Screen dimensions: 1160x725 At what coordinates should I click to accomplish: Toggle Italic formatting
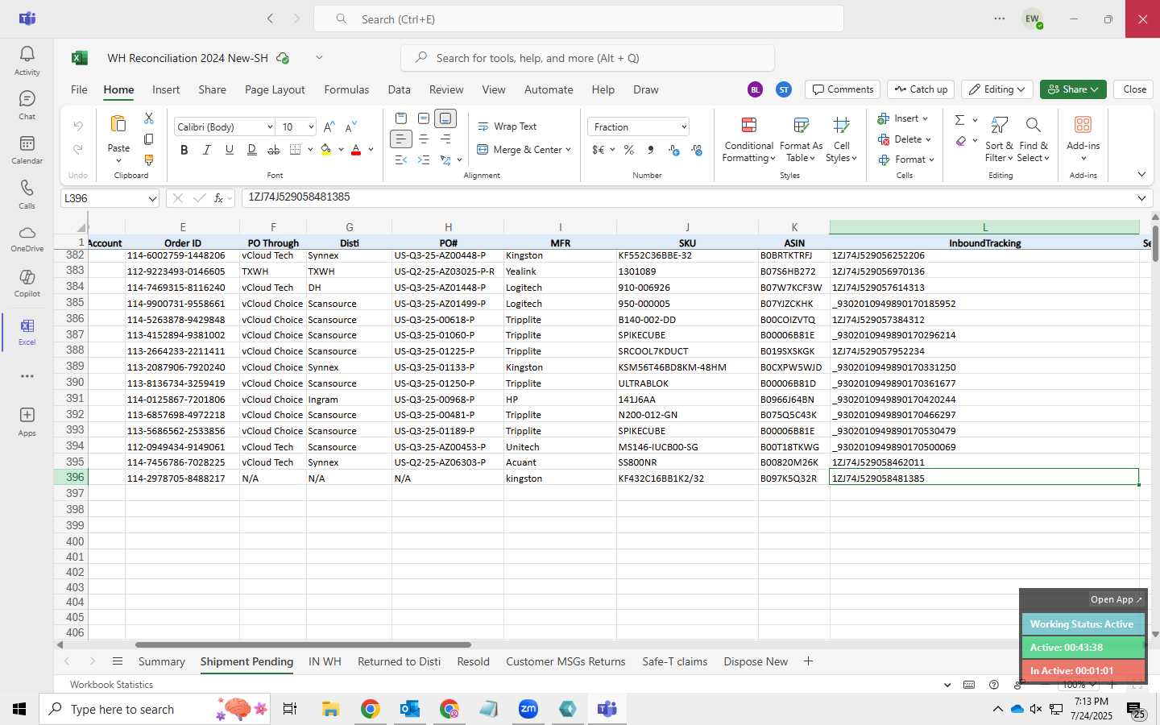click(207, 150)
